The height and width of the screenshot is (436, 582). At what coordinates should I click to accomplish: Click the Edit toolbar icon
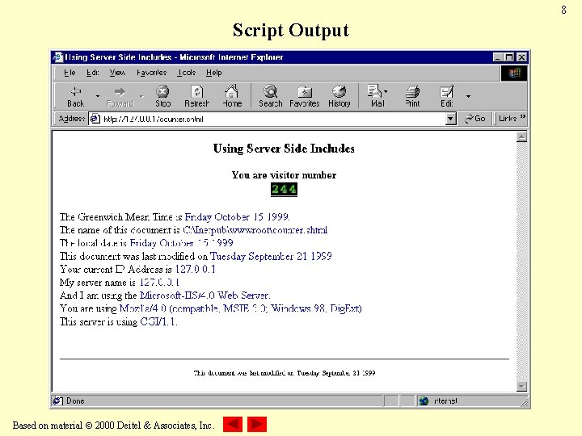446,91
